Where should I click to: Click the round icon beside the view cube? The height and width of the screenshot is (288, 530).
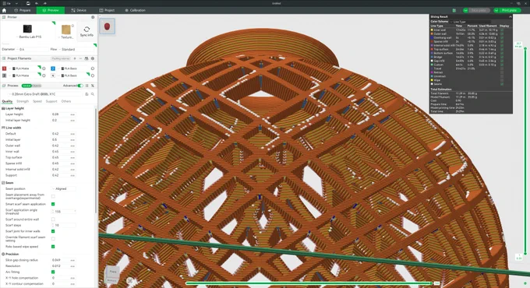pos(130,280)
